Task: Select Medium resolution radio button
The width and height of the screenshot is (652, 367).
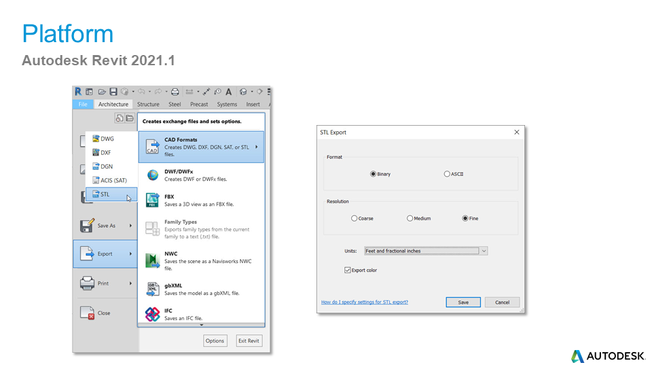Action: pyautogui.click(x=410, y=218)
